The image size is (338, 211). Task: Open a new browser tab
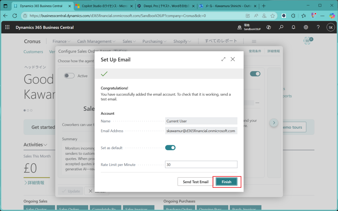264,6
